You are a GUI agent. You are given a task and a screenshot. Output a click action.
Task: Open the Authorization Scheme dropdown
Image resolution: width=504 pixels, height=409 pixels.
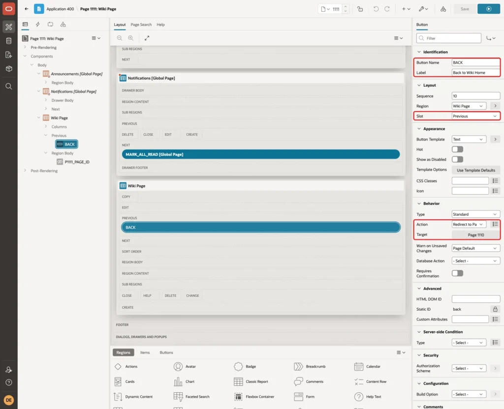pyautogui.click(x=469, y=368)
